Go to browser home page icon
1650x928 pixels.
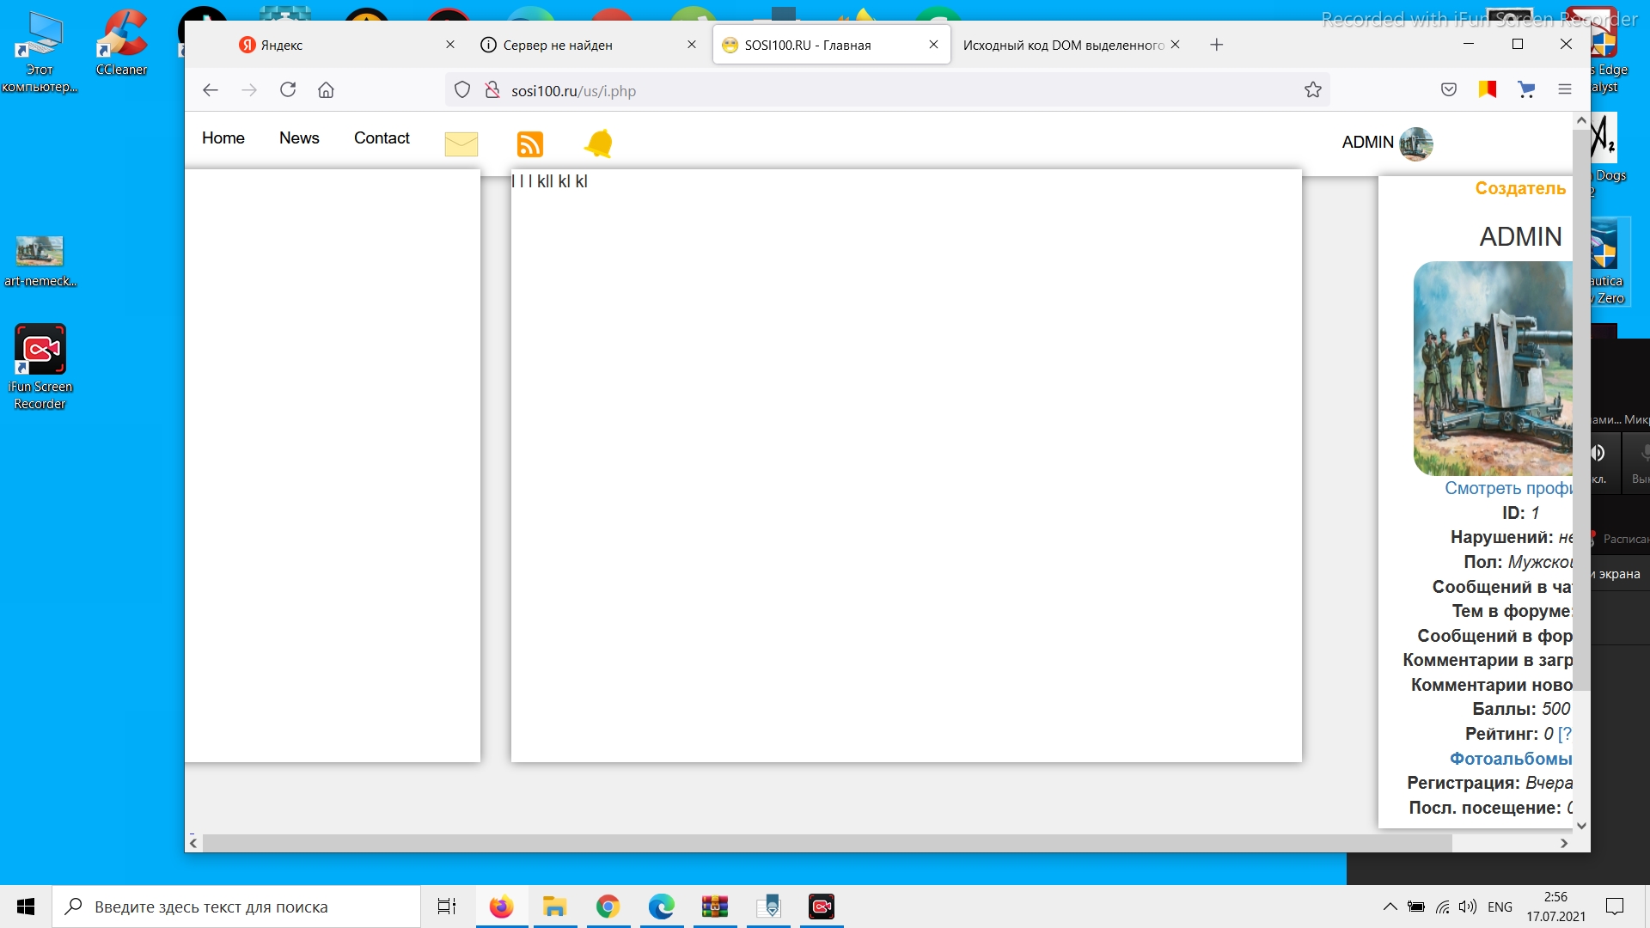(326, 90)
